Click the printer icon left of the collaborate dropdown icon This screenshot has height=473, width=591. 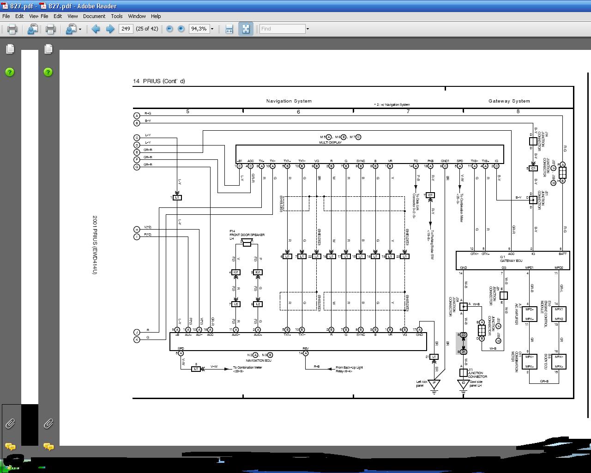pyautogui.click(x=50, y=29)
